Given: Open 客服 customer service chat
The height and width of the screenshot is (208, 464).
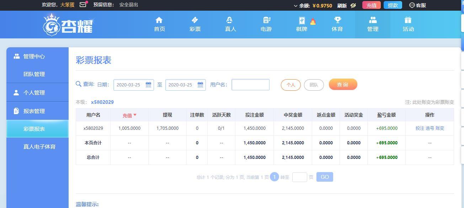Looking at the screenshot, I should (x=418, y=5).
